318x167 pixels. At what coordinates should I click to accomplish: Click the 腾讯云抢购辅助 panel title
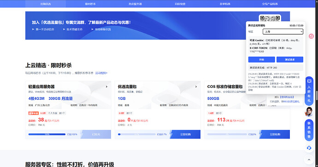pyautogui.click(x=257, y=25)
